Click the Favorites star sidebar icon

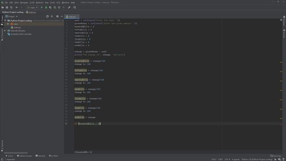[x=2, y=150]
